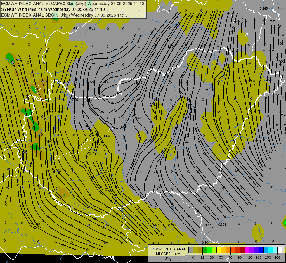
Task: Click the gray swatch in the legend
Action: point(191,250)
